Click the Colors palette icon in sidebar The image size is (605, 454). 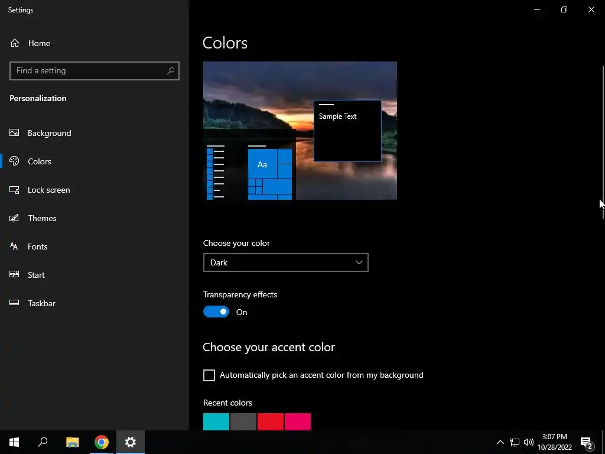(14, 161)
